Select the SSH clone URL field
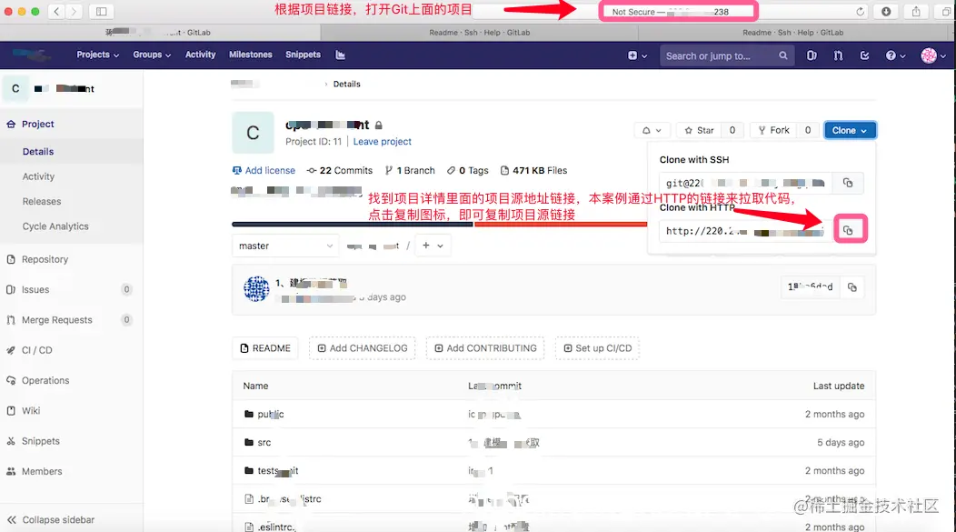Image resolution: width=956 pixels, height=532 pixels. [x=746, y=183]
